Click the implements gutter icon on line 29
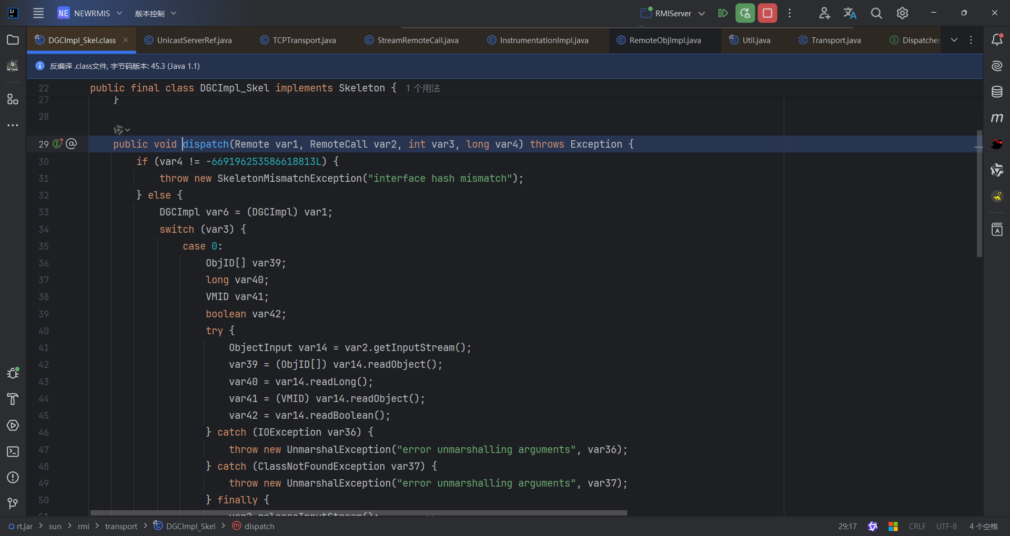 (x=58, y=143)
